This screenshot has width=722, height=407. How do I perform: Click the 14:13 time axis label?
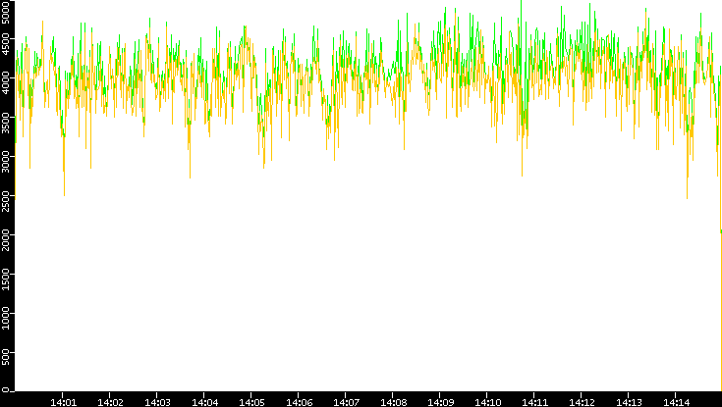(x=629, y=403)
